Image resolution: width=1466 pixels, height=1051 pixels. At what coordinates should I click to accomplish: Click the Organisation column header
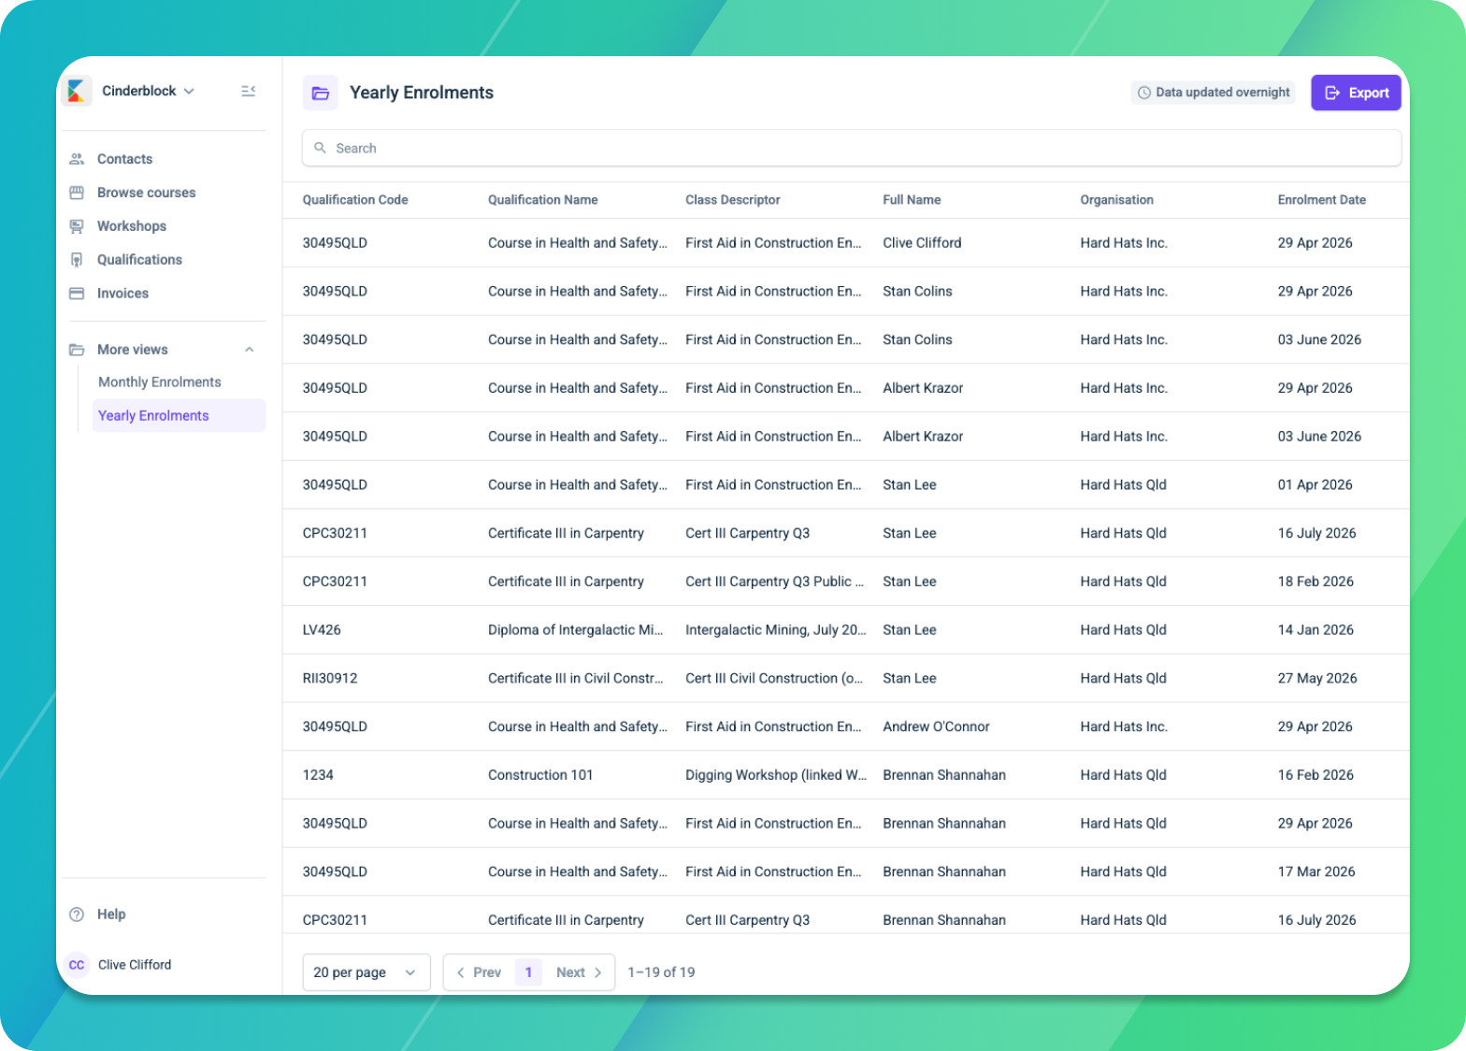(1117, 200)
